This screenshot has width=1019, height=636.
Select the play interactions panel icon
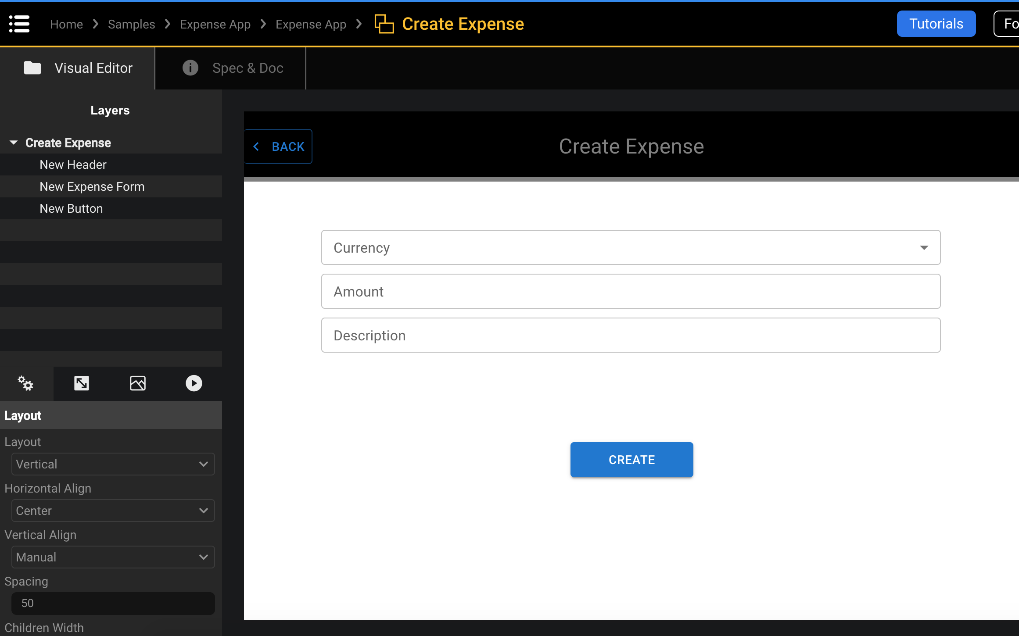(193, 383)
